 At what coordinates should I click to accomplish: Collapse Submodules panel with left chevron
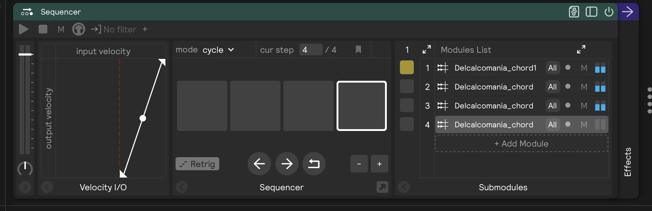[404, 187]
